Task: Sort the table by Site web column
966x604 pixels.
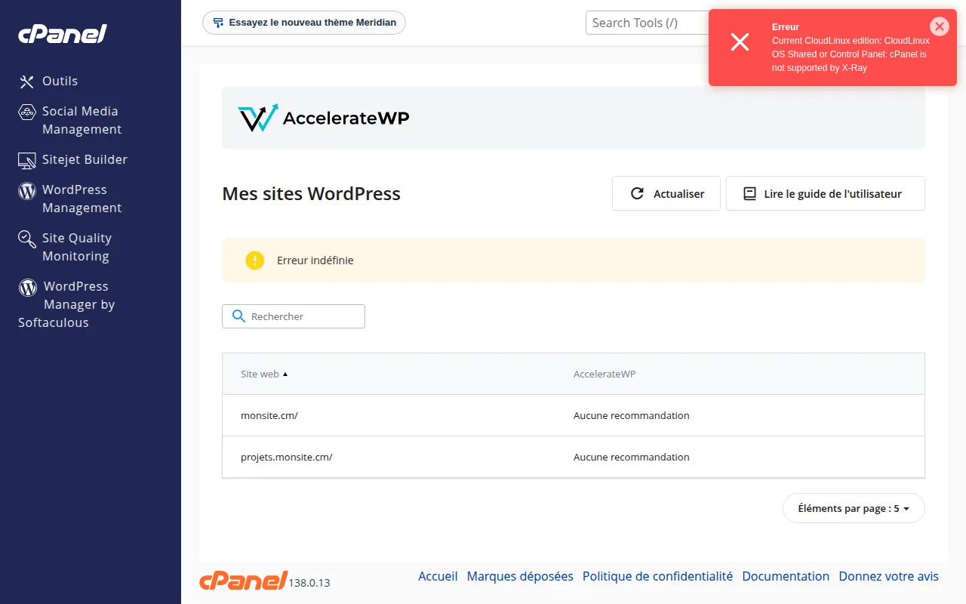Action: 264,374
